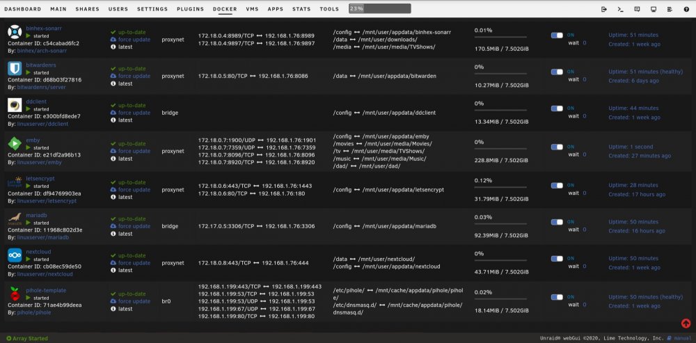The height and width of the screenshot is (343, 696).
Task: Open the STATS tab
Action: pos(301,9)
